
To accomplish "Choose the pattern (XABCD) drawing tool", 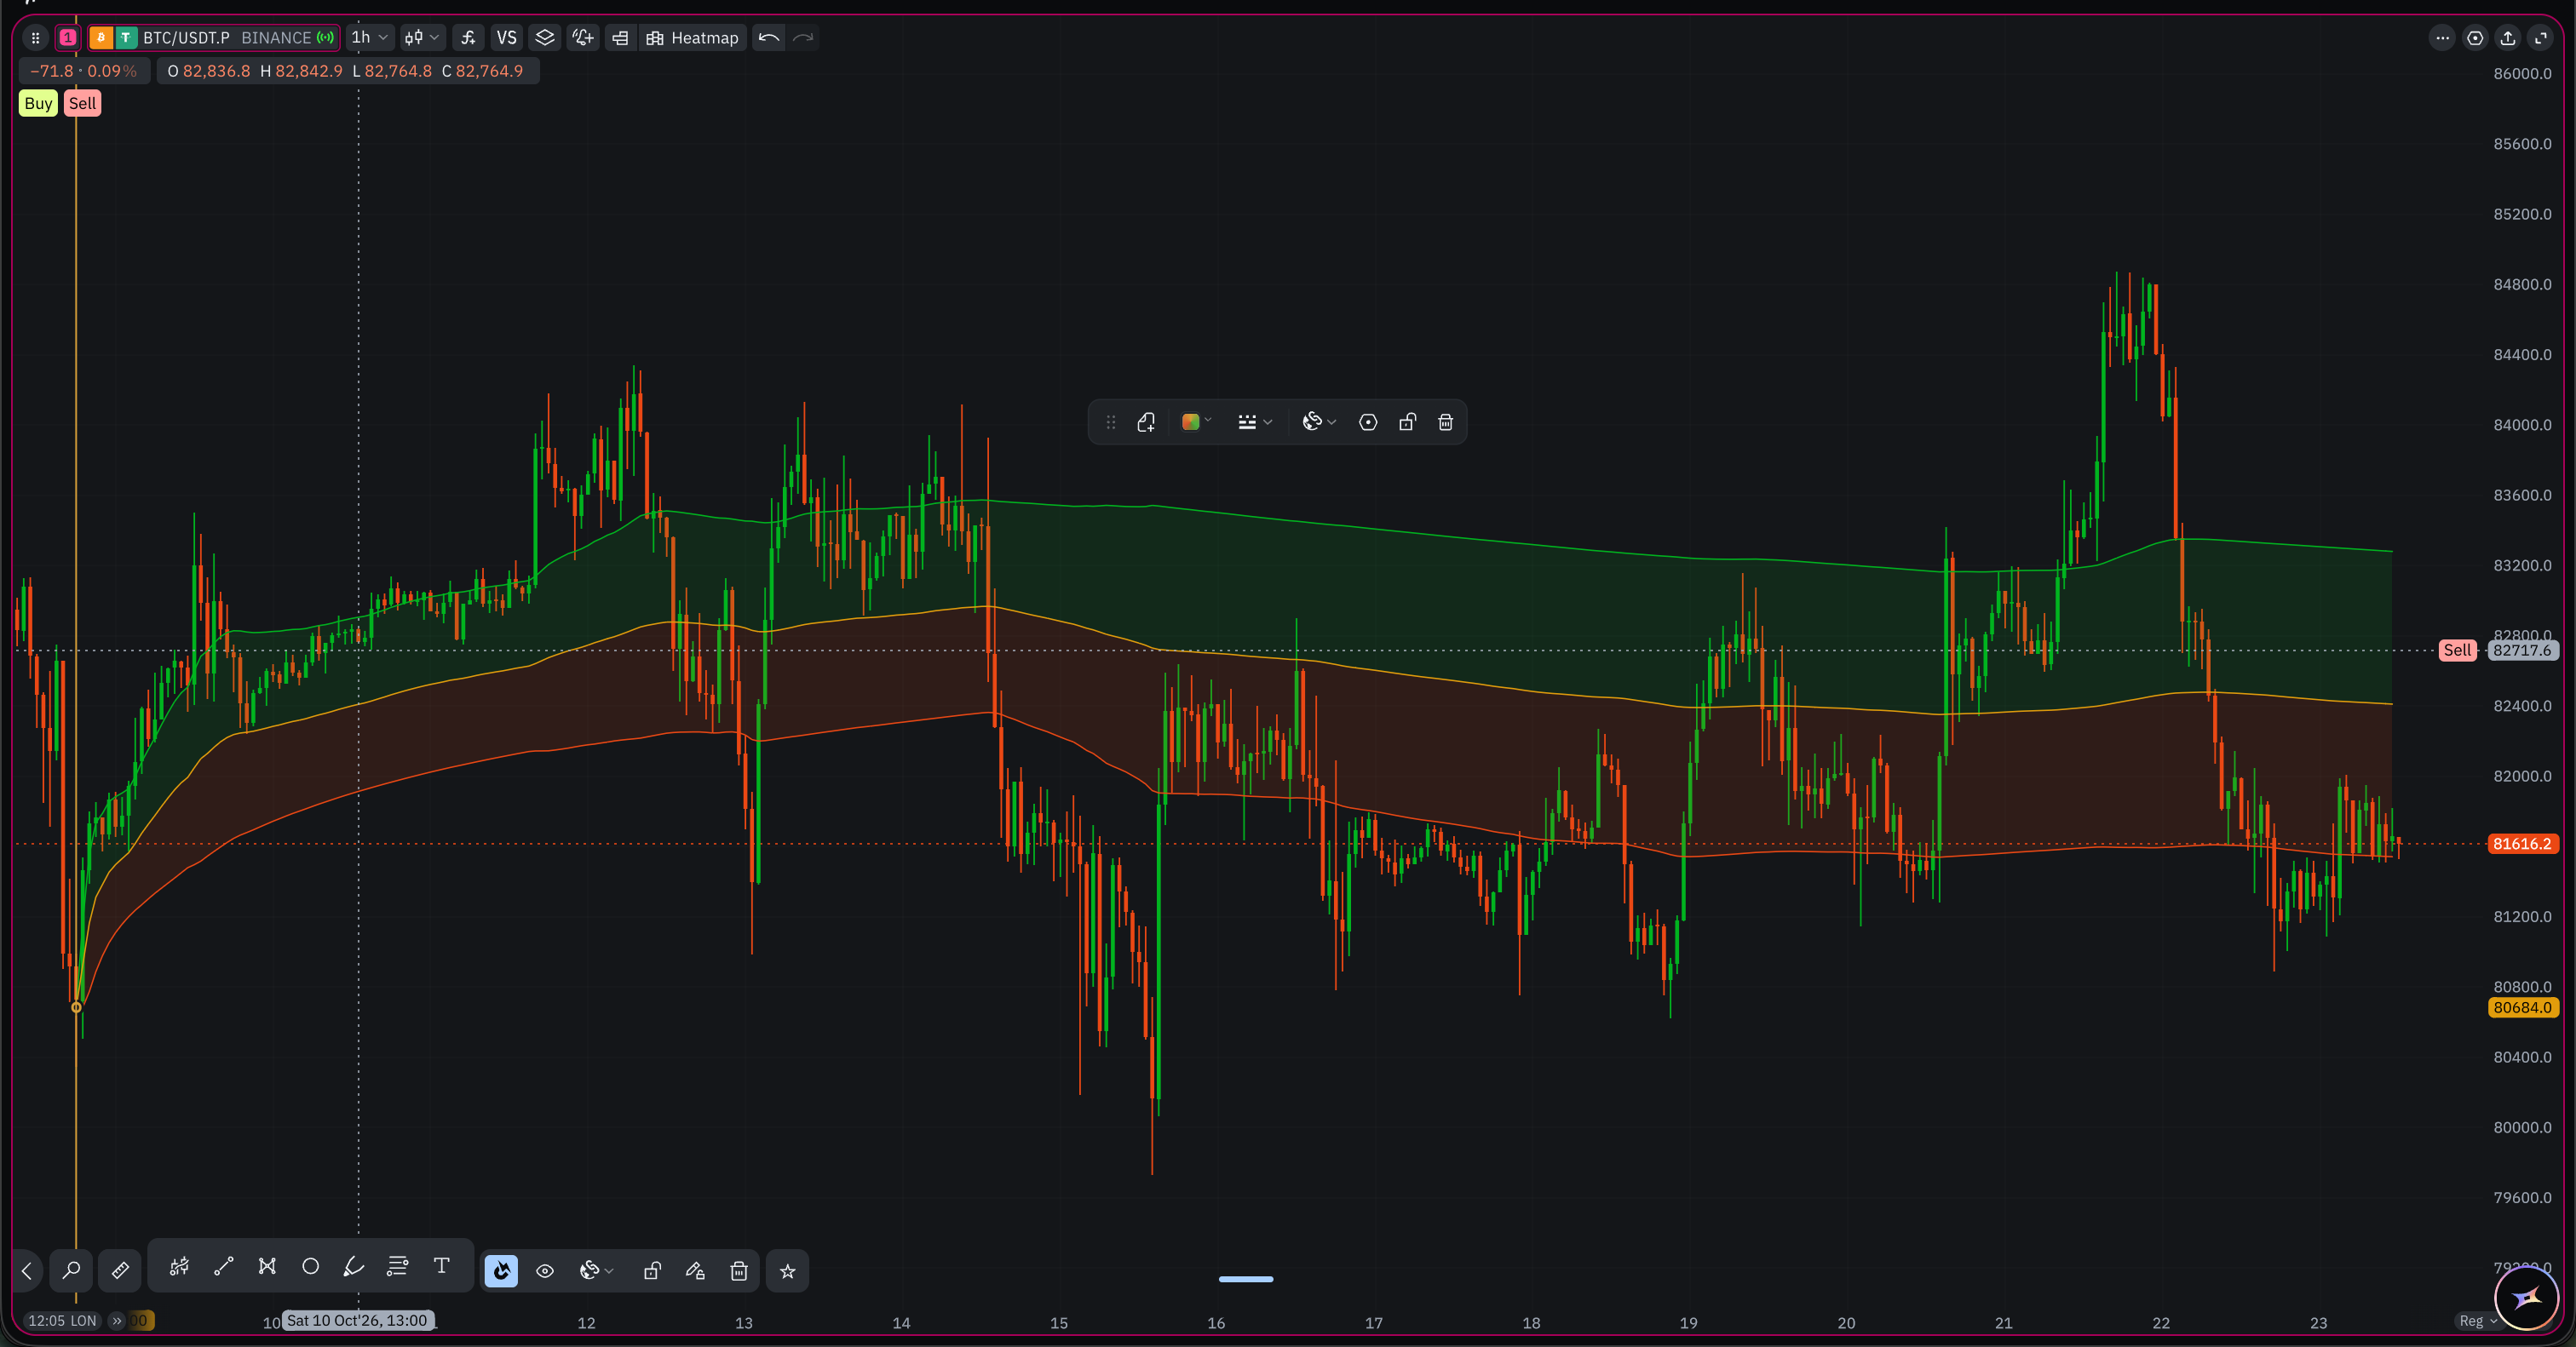I will click(267, 1267).
